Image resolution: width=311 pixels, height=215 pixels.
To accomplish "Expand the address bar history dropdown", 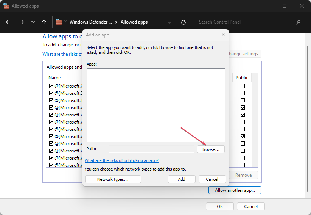I will tap(169, 22).
